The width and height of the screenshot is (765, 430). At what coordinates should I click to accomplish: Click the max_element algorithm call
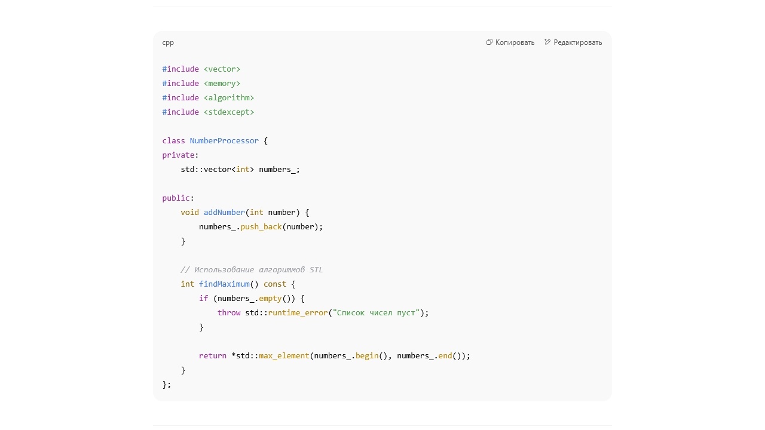pos(284,355)
